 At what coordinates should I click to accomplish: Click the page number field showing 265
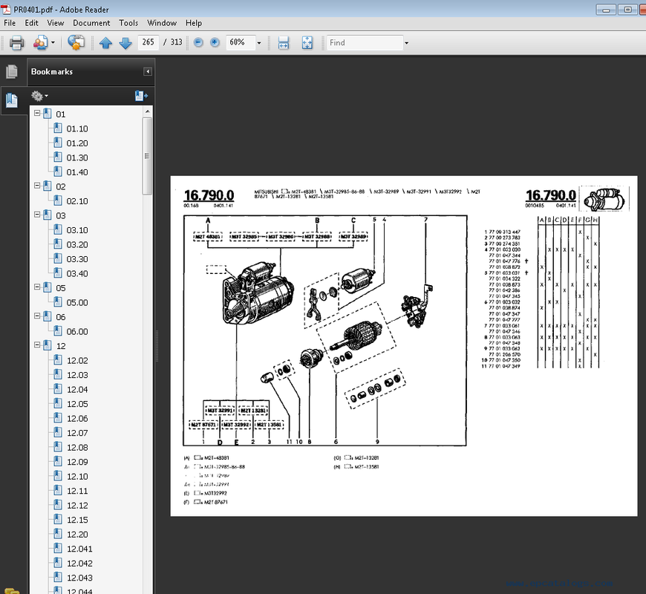149,42
